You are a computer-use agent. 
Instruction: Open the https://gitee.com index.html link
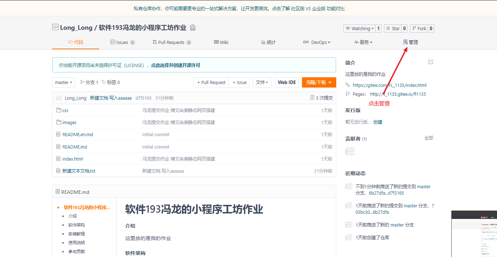point(389,85)
